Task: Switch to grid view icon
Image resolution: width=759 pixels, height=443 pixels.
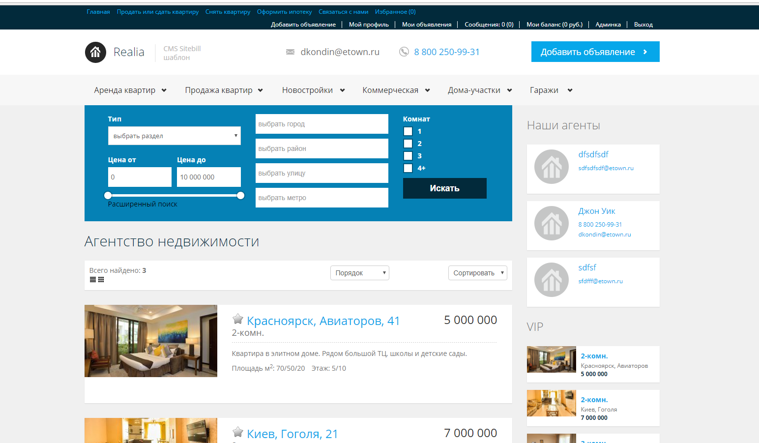Action: pos(101,280)
